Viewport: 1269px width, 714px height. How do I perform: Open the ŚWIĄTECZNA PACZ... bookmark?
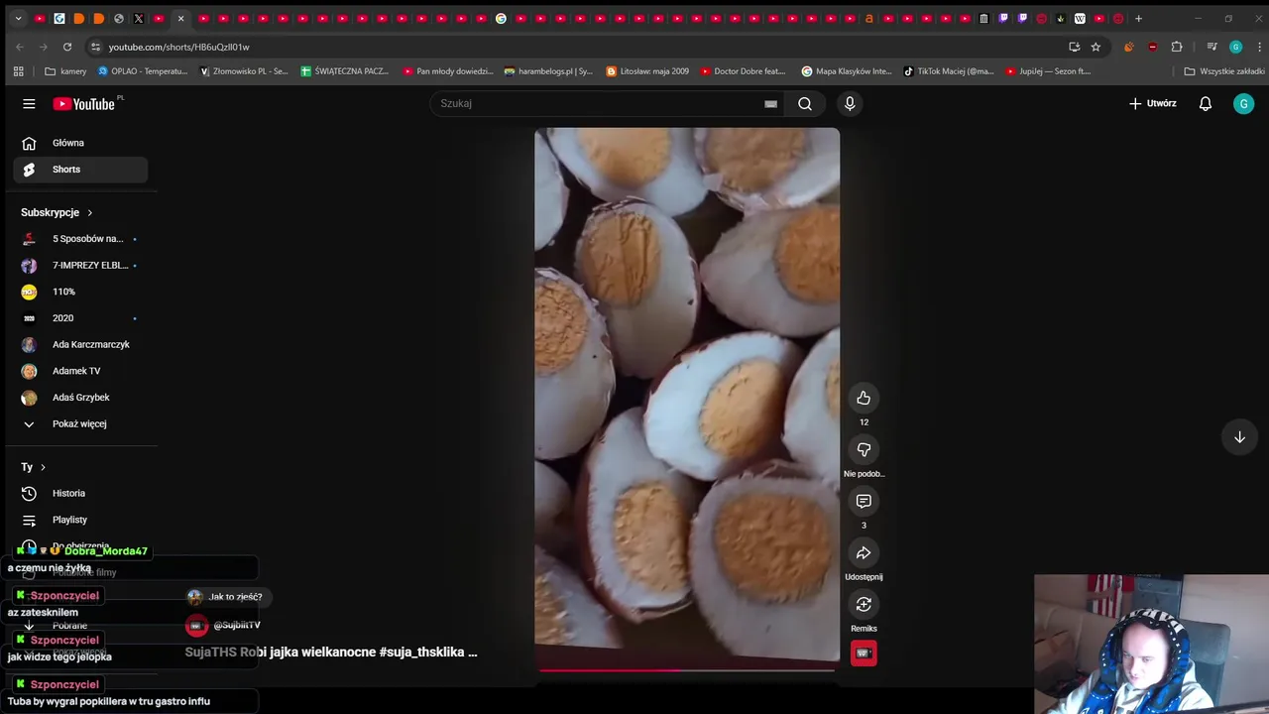[345, 71]
